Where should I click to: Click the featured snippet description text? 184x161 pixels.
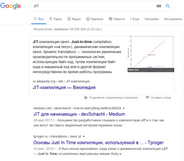[x=77, y=57]
